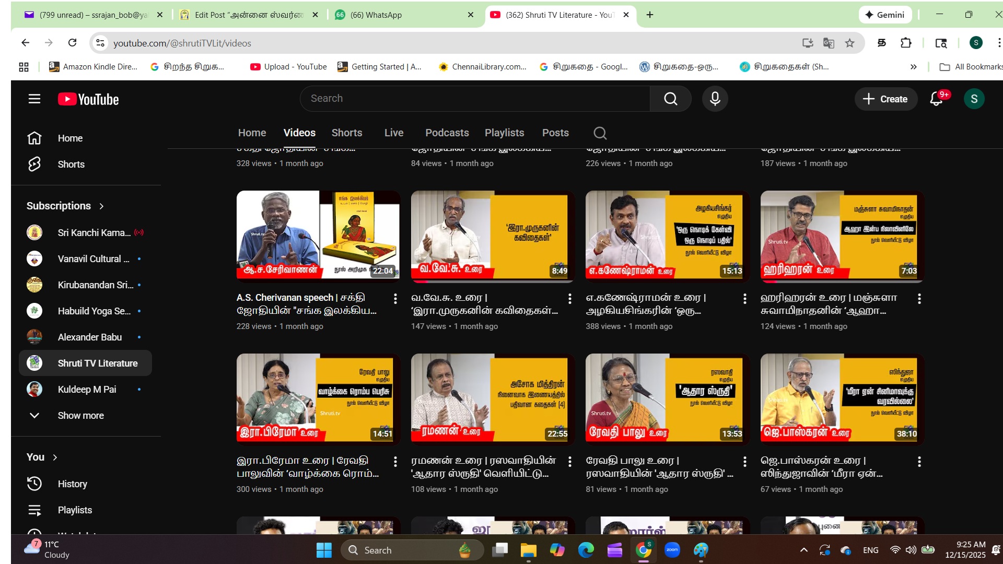This screenshot has height=564, width=1003.
Task: Click the YouTube search input field
Action: [474, 99]
